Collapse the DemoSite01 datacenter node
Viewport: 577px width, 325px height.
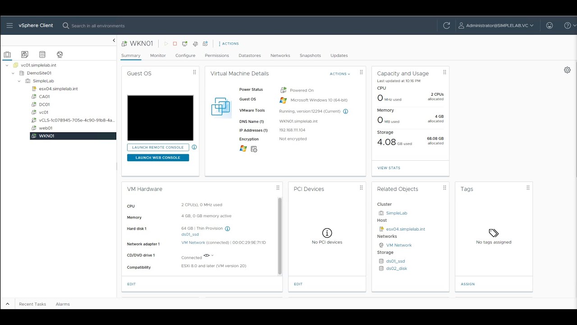tap(13, 73)
